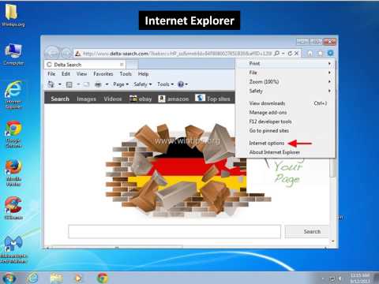
Task: Click the Top sites link
Action: [212, 99]
